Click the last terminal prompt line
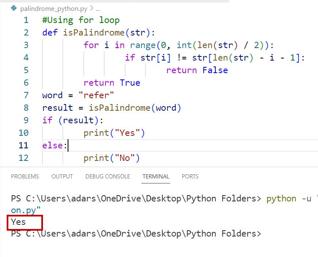This screenshot has width=318, height=257. pyautogui.click(x=136, y=234)
